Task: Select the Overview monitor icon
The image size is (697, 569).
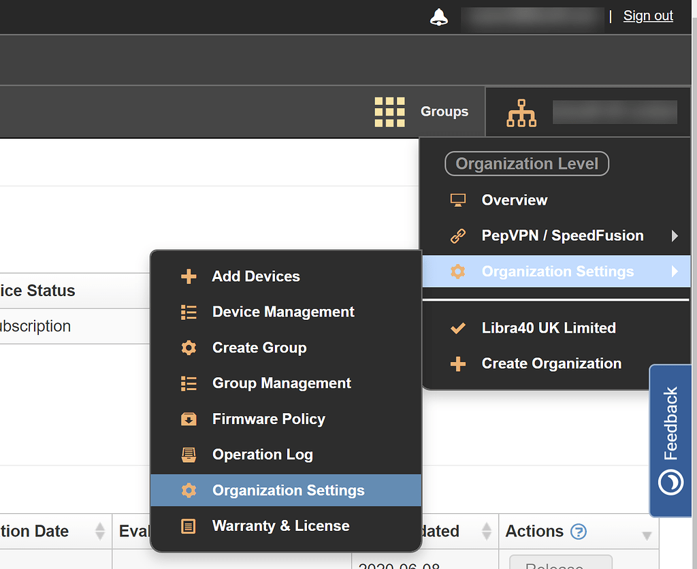Action: 458,199
